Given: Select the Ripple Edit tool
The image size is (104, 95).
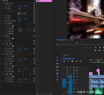Looking at the screenshot, I should tap(57, 64).
